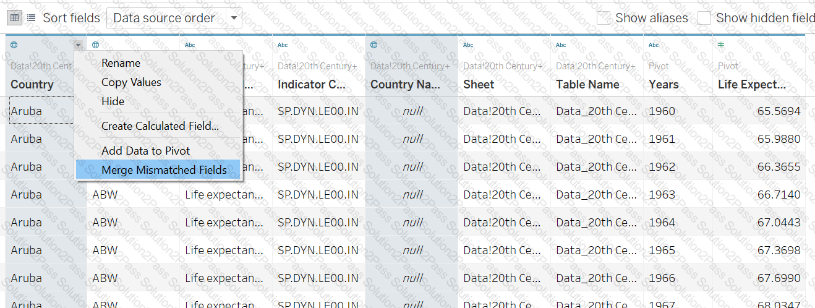Click the globe data type icon on Country column
This screenshot has height=308, width=815.
click(14, 45)
